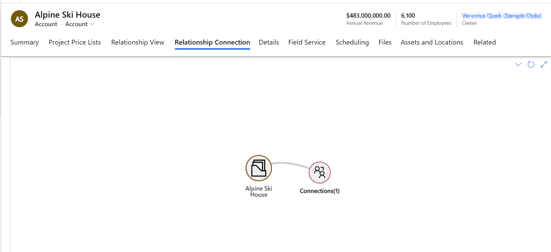Switch to the Field Service tab
This screenshot has width=551, height=252.
click(x=307, y=42)
